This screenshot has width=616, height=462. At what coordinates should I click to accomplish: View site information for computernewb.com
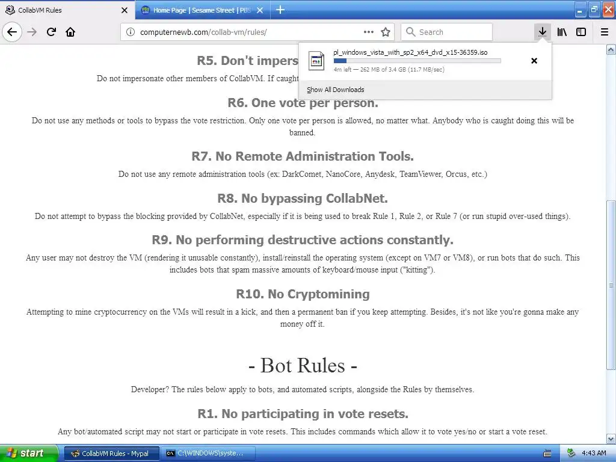tap(131, 32)
